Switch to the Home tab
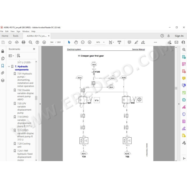The width and height of the screenshot is (187, 187). pos(5,36)
